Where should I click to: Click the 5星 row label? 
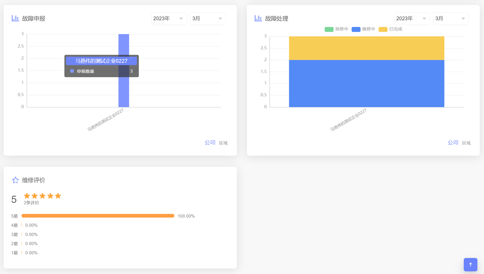tap(14, 216)
